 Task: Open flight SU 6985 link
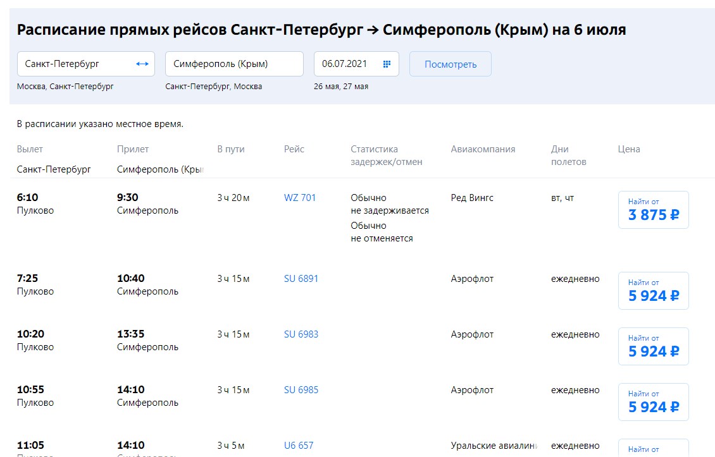point(301,390)
